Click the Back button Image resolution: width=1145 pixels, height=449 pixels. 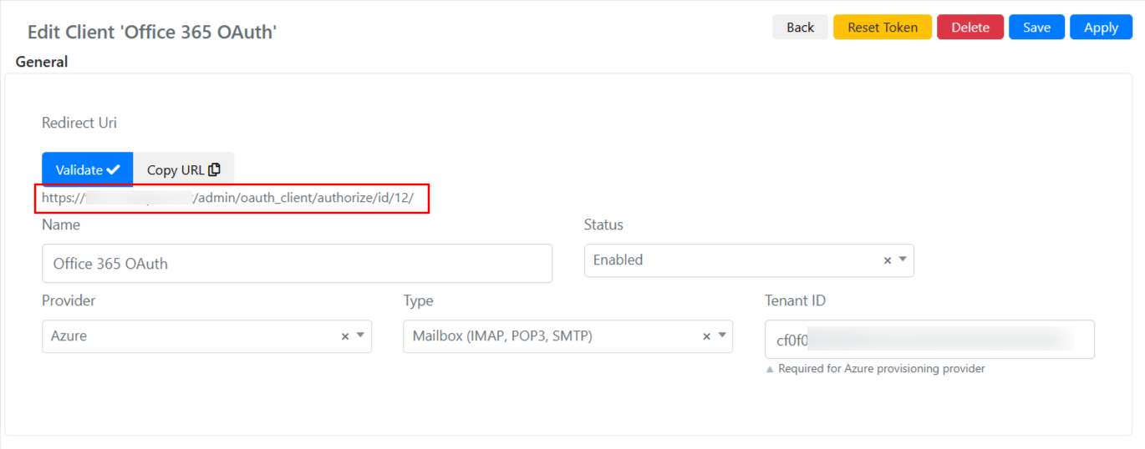point(800,27)
